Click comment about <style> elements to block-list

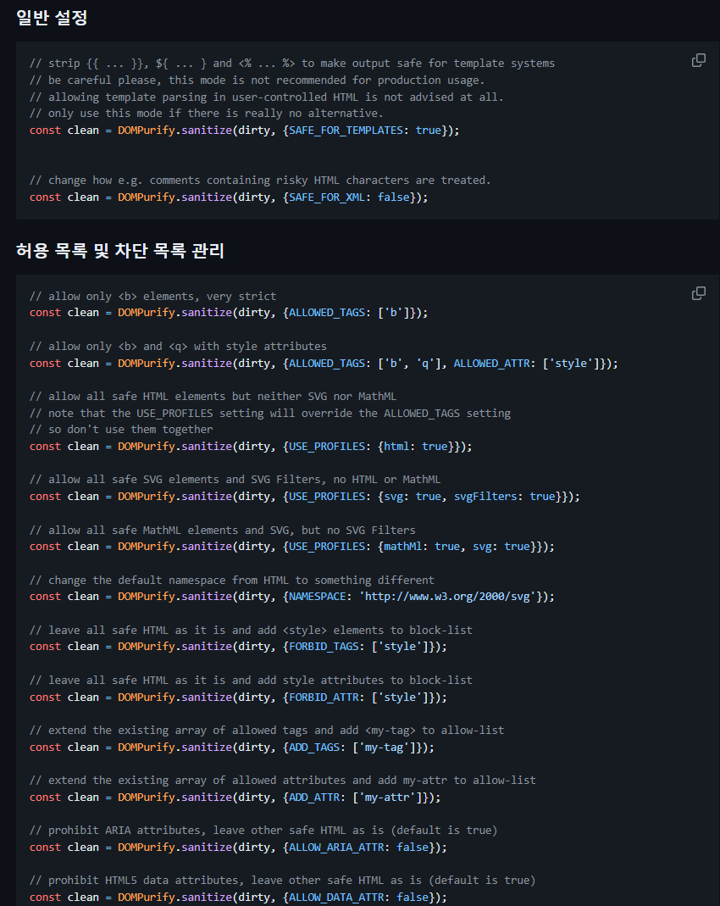[x=251, y=631]
